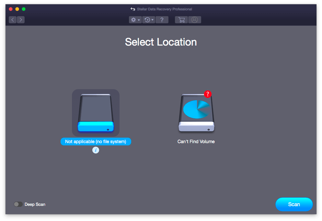The image size is (322, 221).
Task: Select the highlighted blue hard drive icon
Action: pyautogui.click(x=96, y=113)
